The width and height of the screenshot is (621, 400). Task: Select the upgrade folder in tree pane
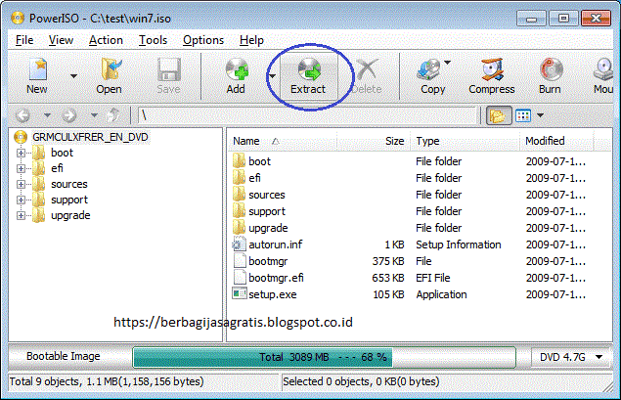click(x=70, y=215)
